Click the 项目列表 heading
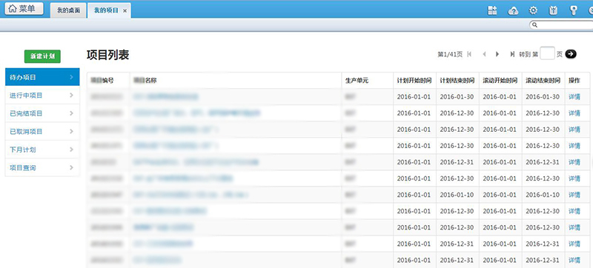This screenshot has width=593, height=268. pyautogui.click(x=107, y=55)
